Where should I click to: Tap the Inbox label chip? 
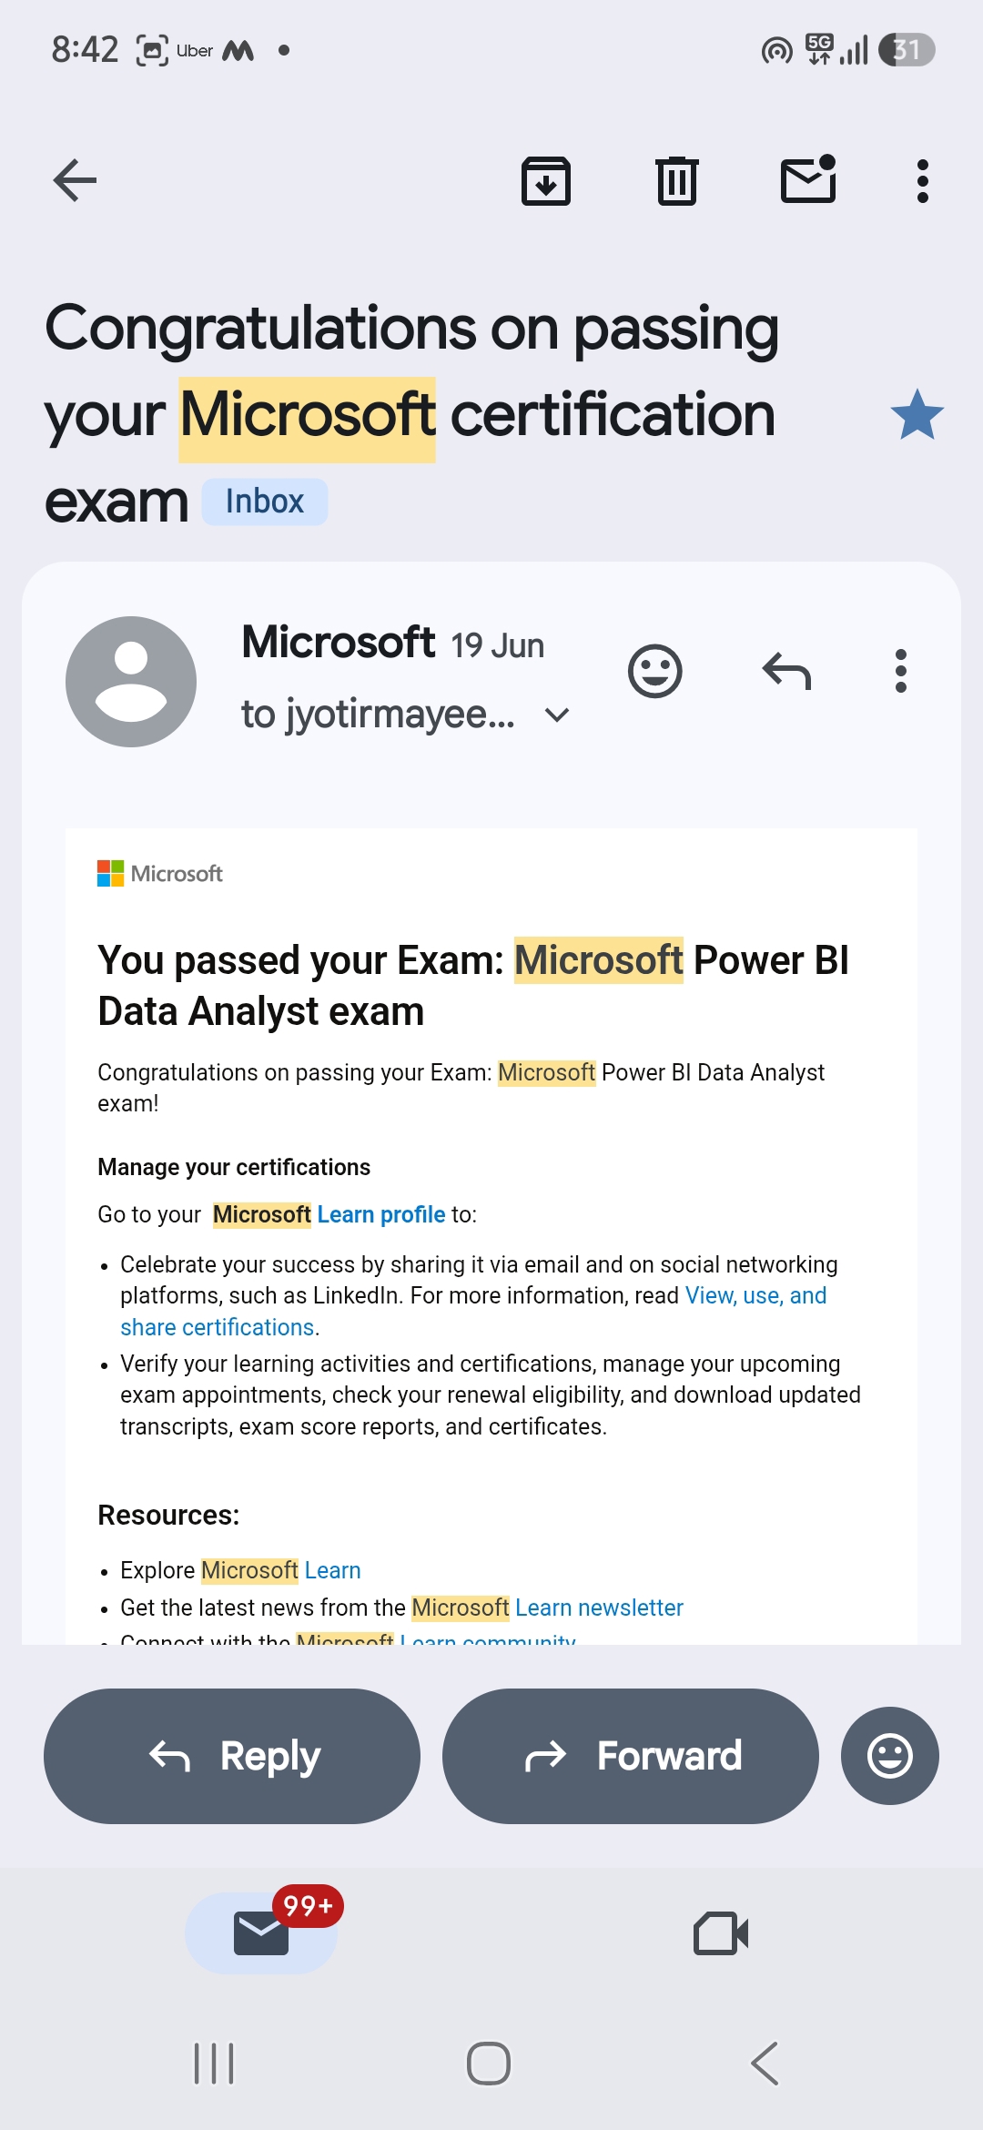point(264,502)
